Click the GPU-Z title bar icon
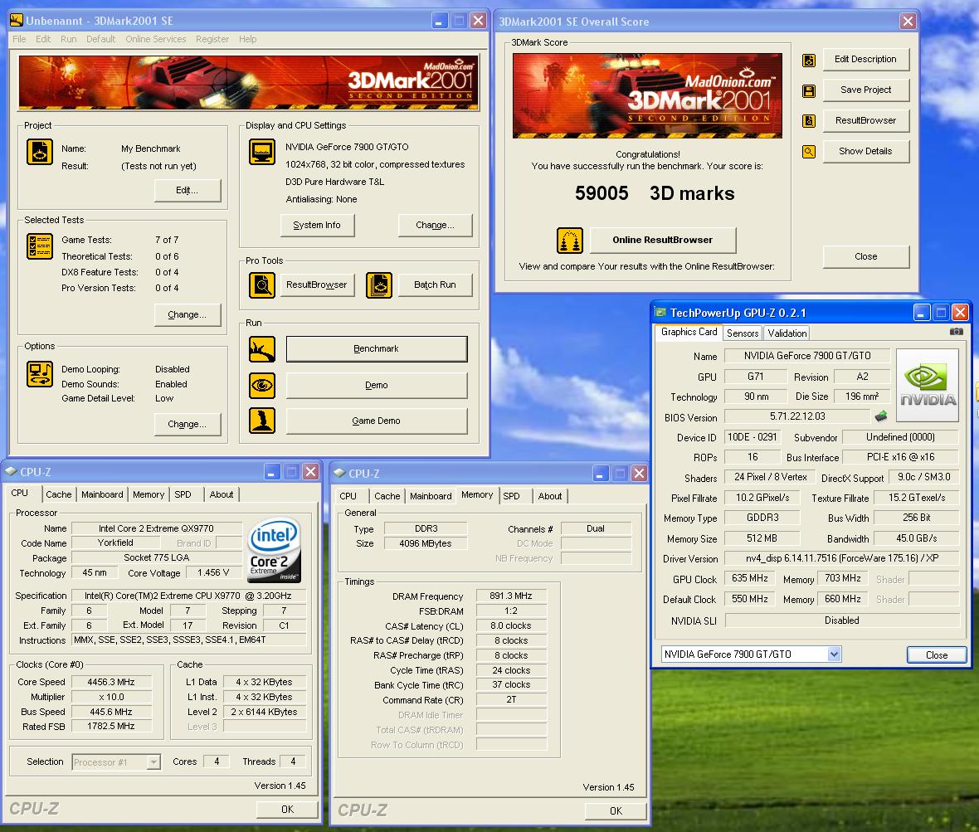Viewport: 979px width, 832px height. (x=660, y=312)
